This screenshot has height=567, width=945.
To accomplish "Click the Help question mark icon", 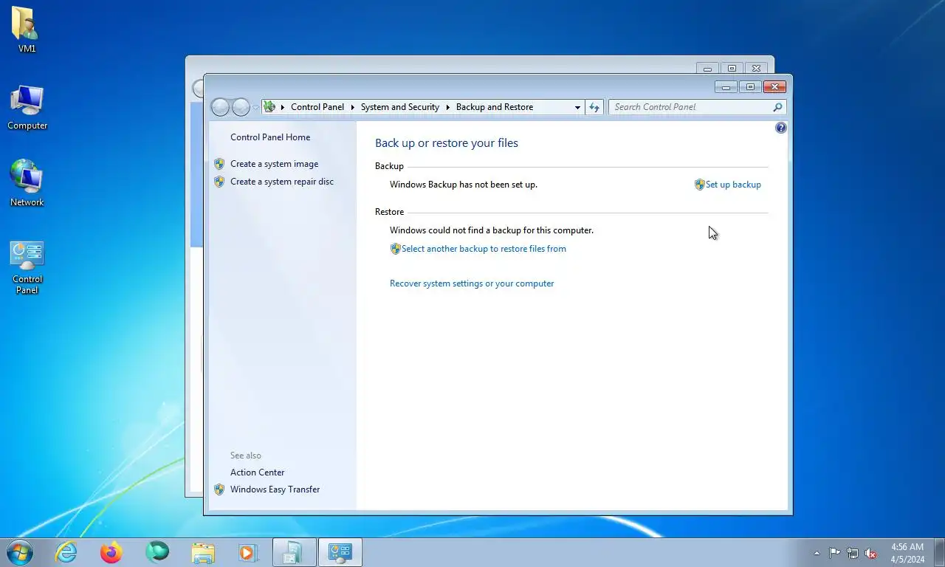I will click(x=781, y=128).
